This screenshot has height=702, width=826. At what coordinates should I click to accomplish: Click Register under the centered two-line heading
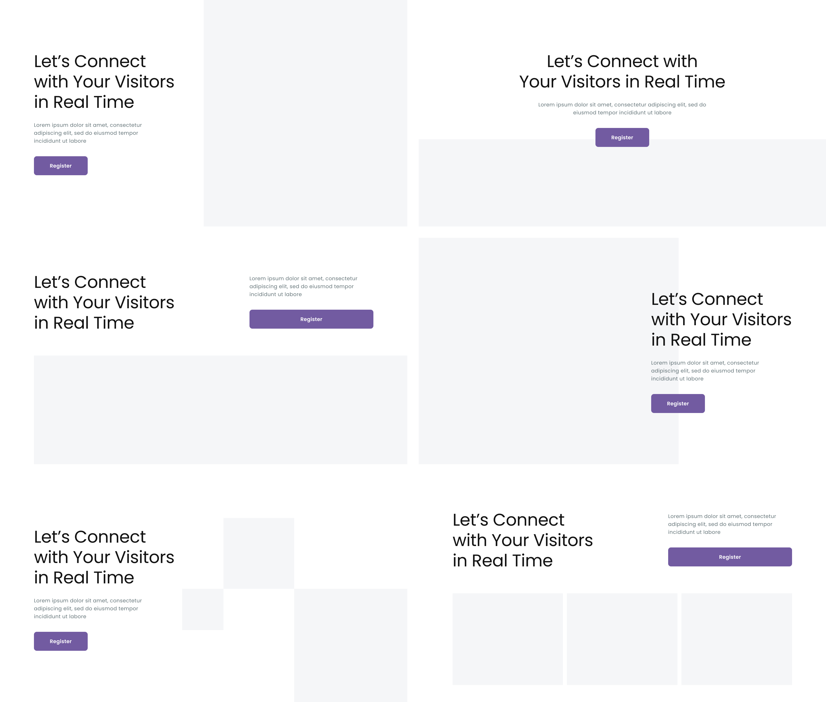622,137
